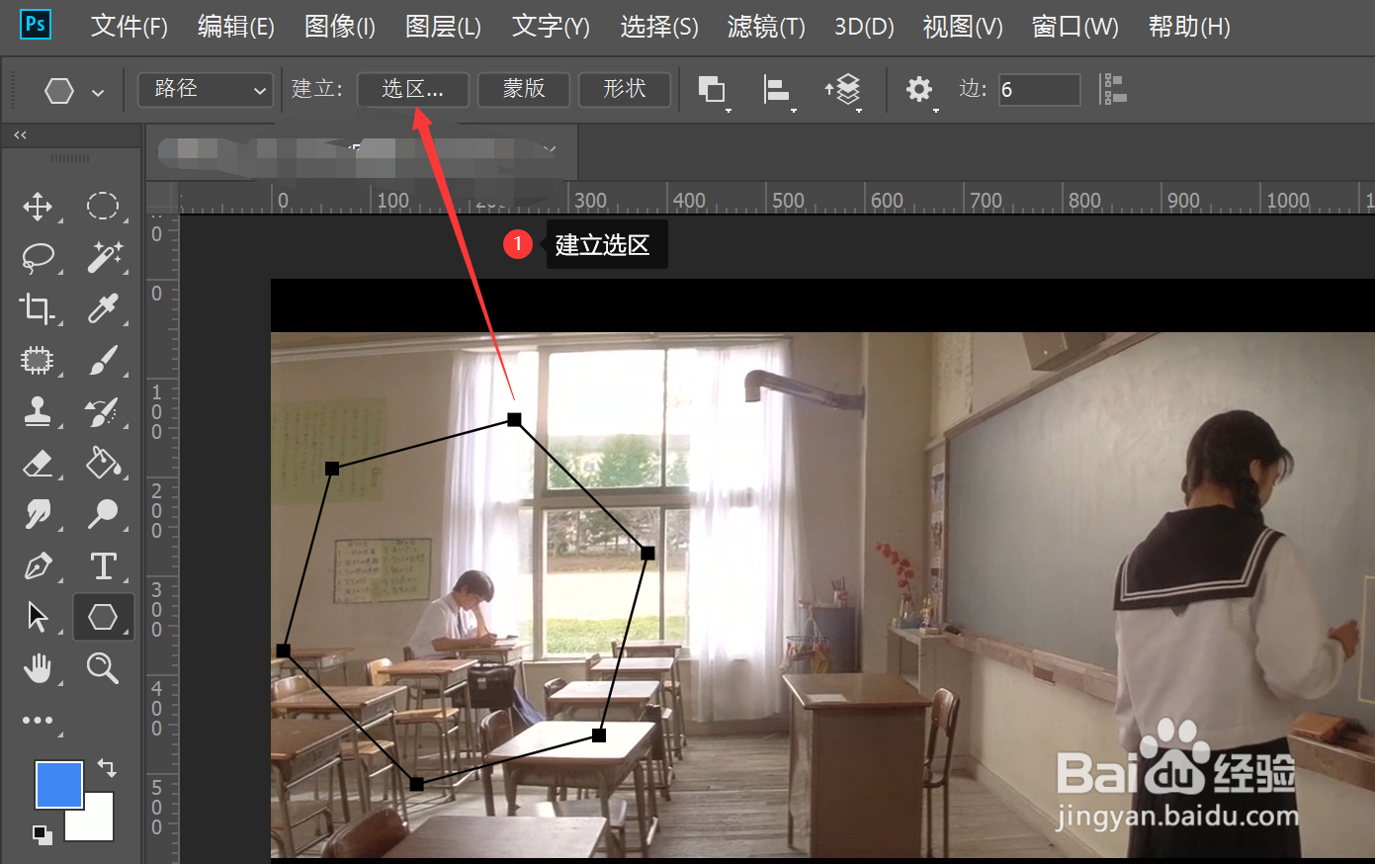1375x864 pixels.
Task: Open the 文字(Y) menu
Action: pyautogui.click(x=551, y=27)
